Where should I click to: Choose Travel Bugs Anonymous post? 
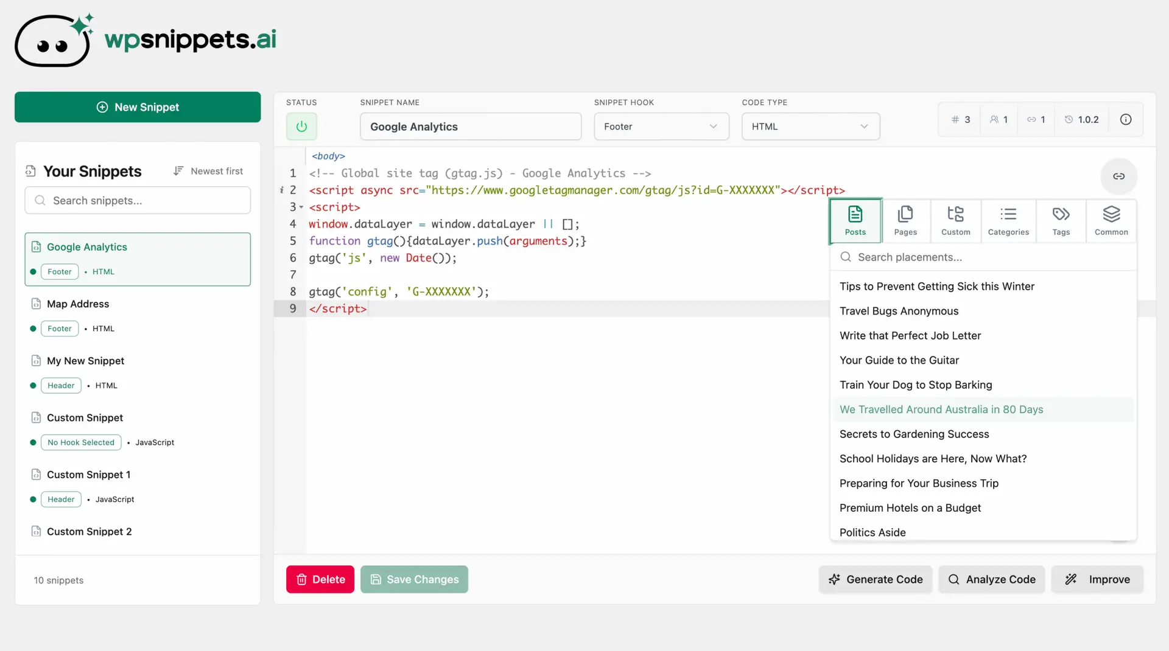pyautogui.click(x=983, y=311)
